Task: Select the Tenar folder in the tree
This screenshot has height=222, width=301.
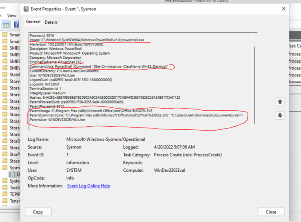Action: pyautogui.click(x=11, y=201)
